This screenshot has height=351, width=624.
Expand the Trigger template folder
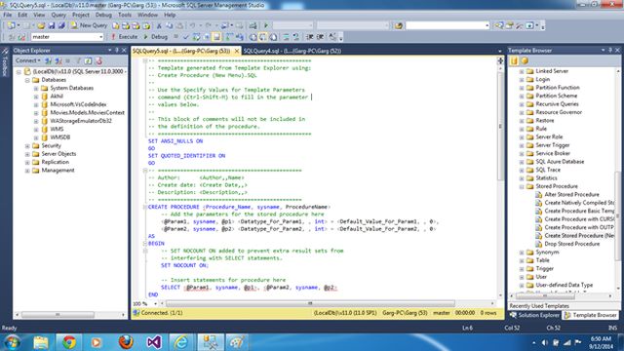pos(522,269)
